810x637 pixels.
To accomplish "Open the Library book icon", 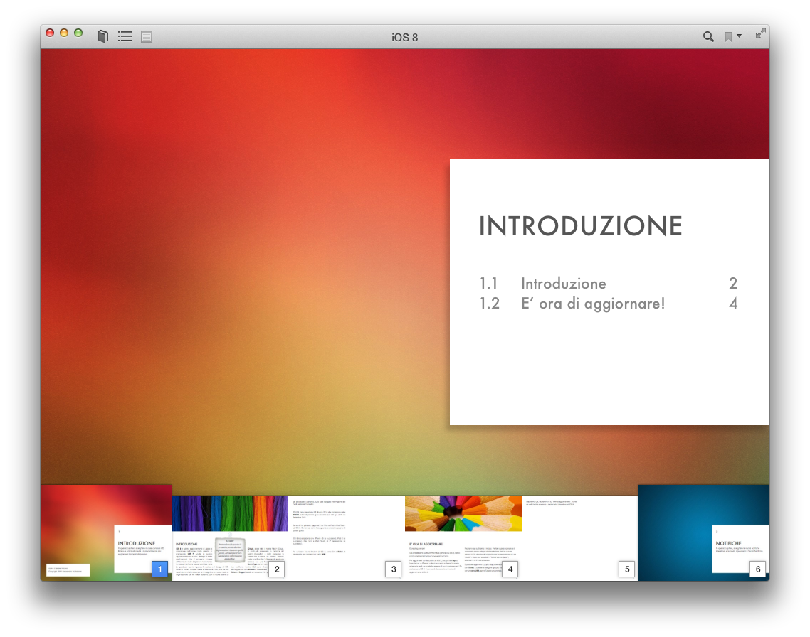I will (x=102, y=36).
